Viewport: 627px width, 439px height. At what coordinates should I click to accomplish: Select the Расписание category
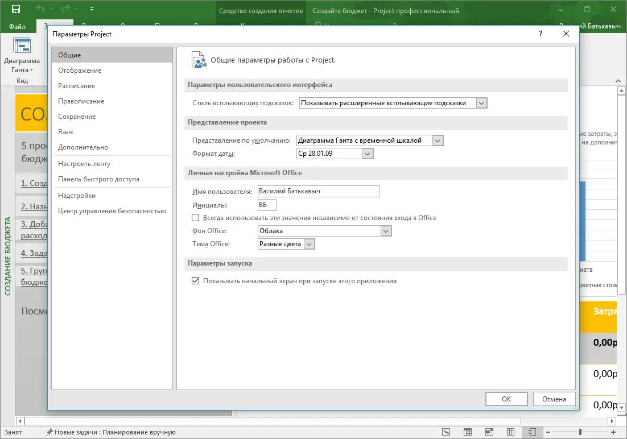[112, 85]
